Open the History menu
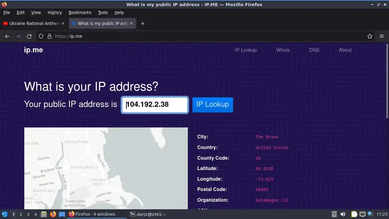The width and height of the screenshot is (389, 219). pos(55,12)
